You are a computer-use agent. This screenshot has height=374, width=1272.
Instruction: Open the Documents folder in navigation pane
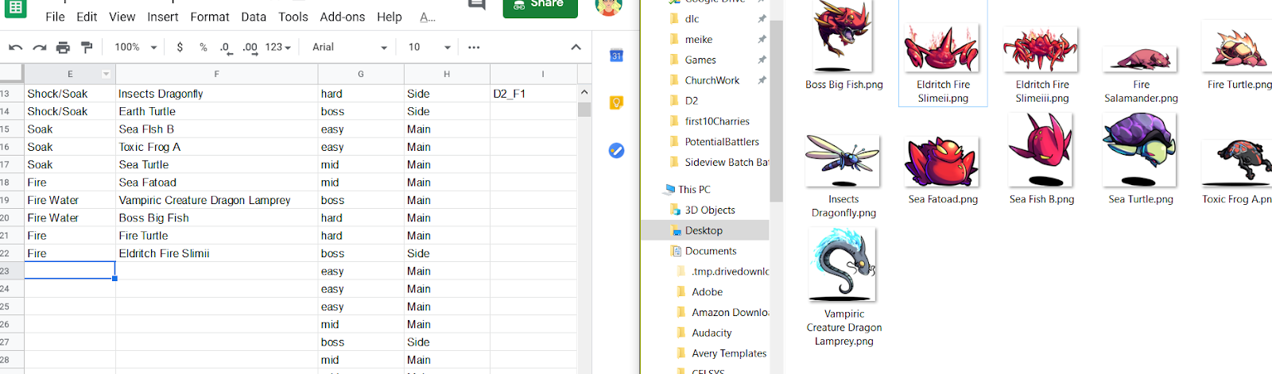click(711, 251)
